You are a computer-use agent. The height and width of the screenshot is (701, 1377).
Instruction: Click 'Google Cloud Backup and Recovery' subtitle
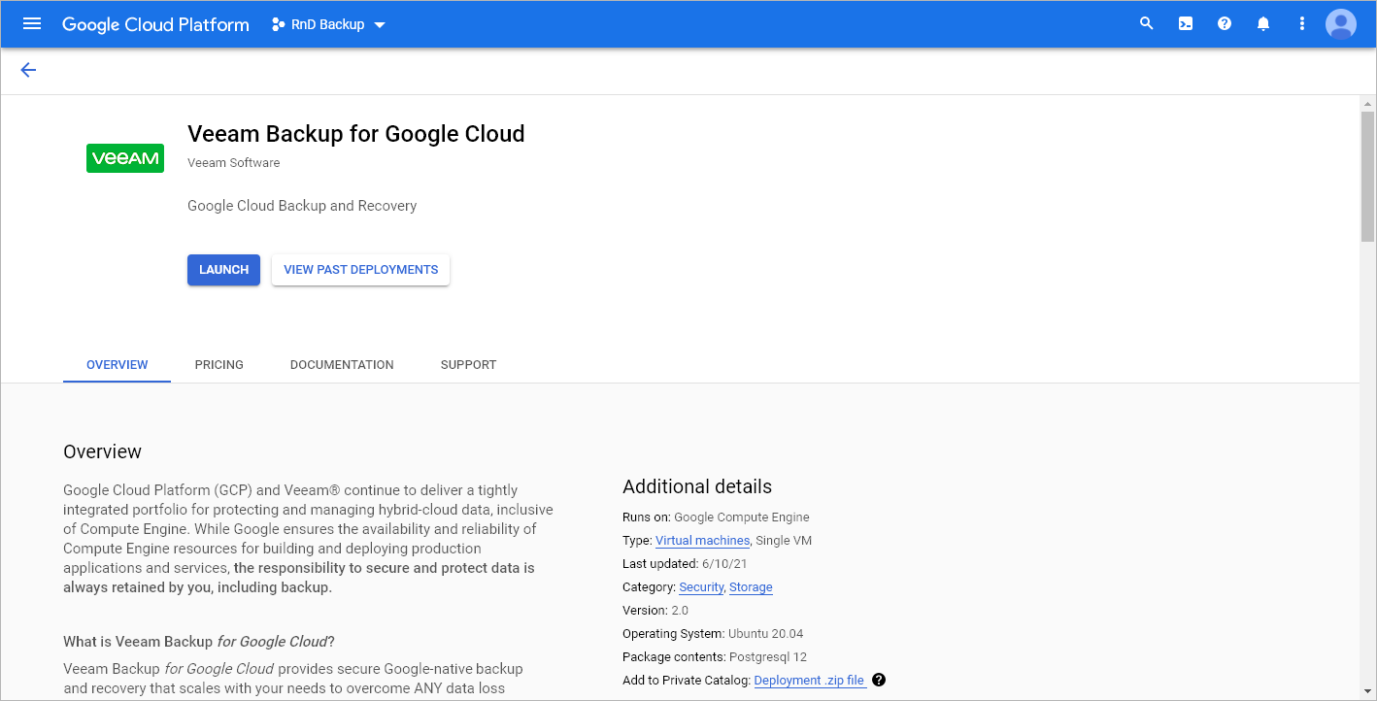[302, 206]
